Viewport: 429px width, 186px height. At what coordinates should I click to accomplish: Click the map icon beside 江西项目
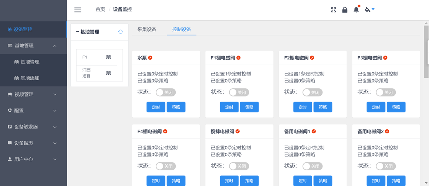[x=108, y=73]
